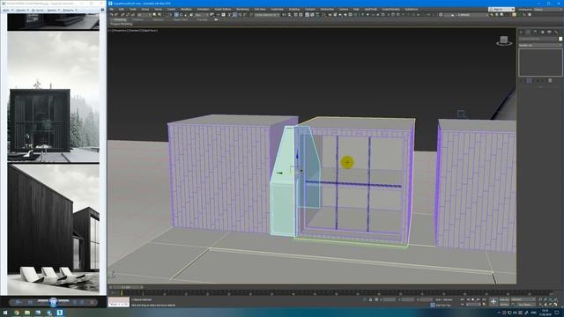Select the Bind to Space Warp tool
Image resolution: width=564 pixels, height=317 pixels.
[x=132, y=15]
